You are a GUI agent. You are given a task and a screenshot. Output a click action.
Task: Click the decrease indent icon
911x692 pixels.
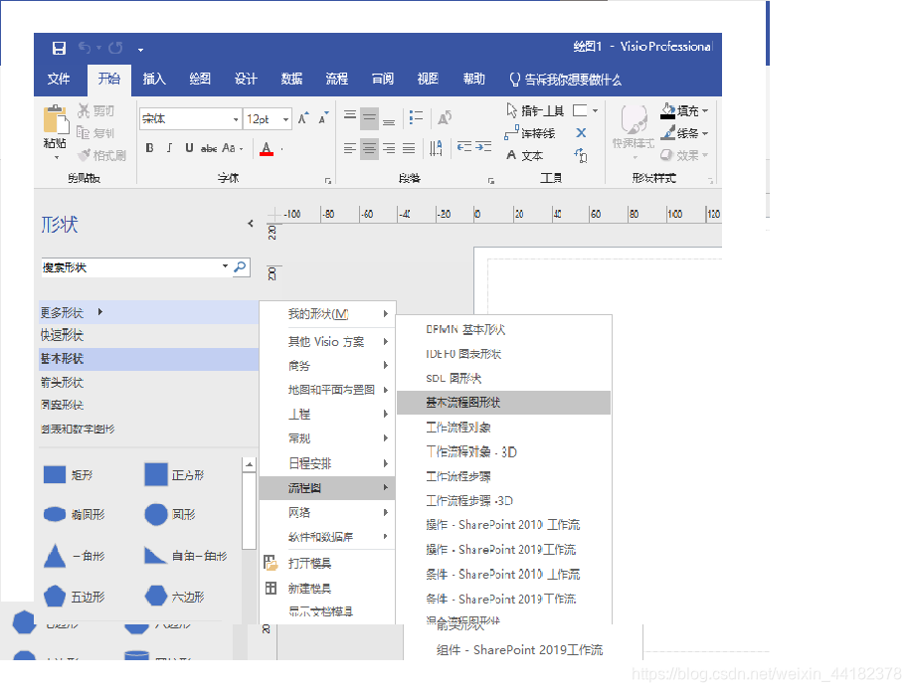463,147
